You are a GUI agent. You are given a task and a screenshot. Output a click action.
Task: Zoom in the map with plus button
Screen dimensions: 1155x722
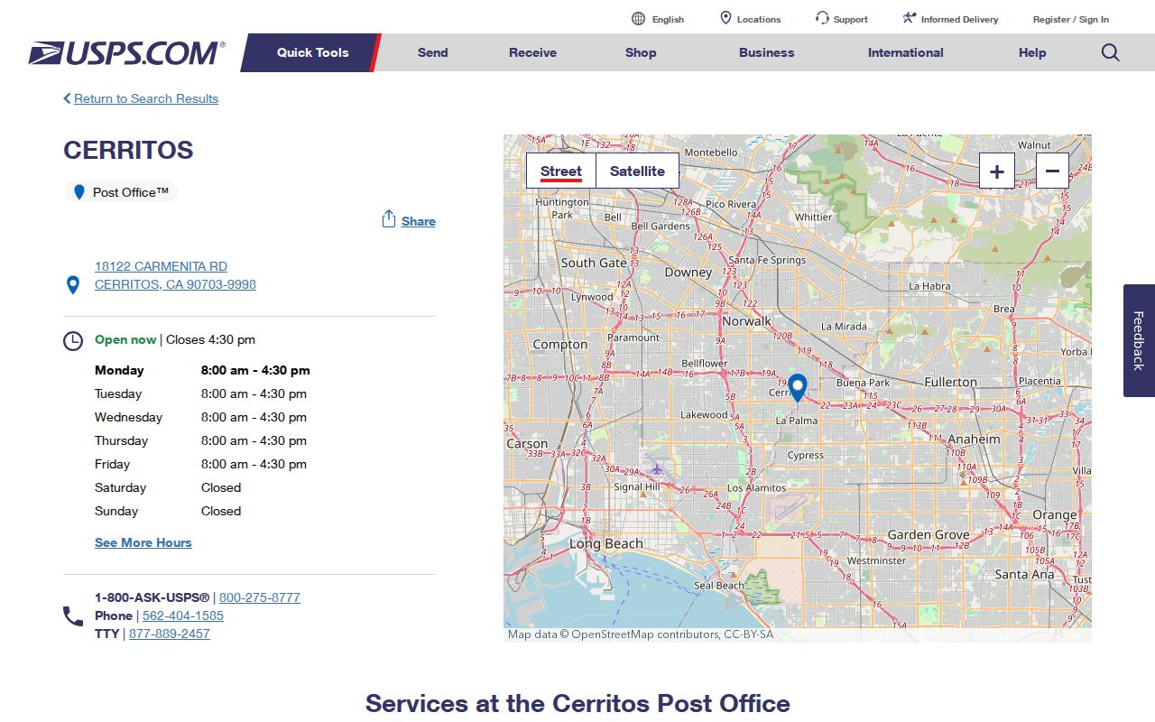tap(997, 171)
